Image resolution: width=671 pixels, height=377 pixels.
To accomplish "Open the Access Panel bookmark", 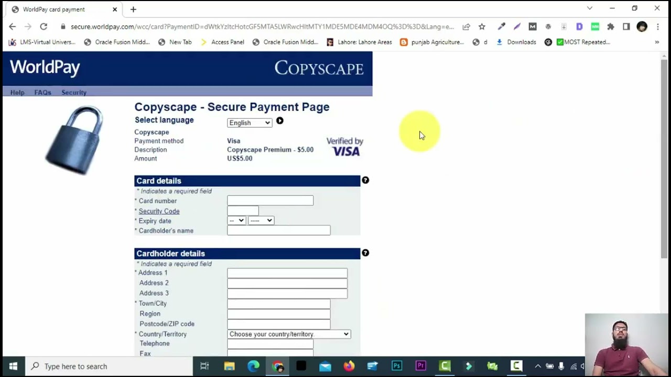I will [x=223, y=42].
